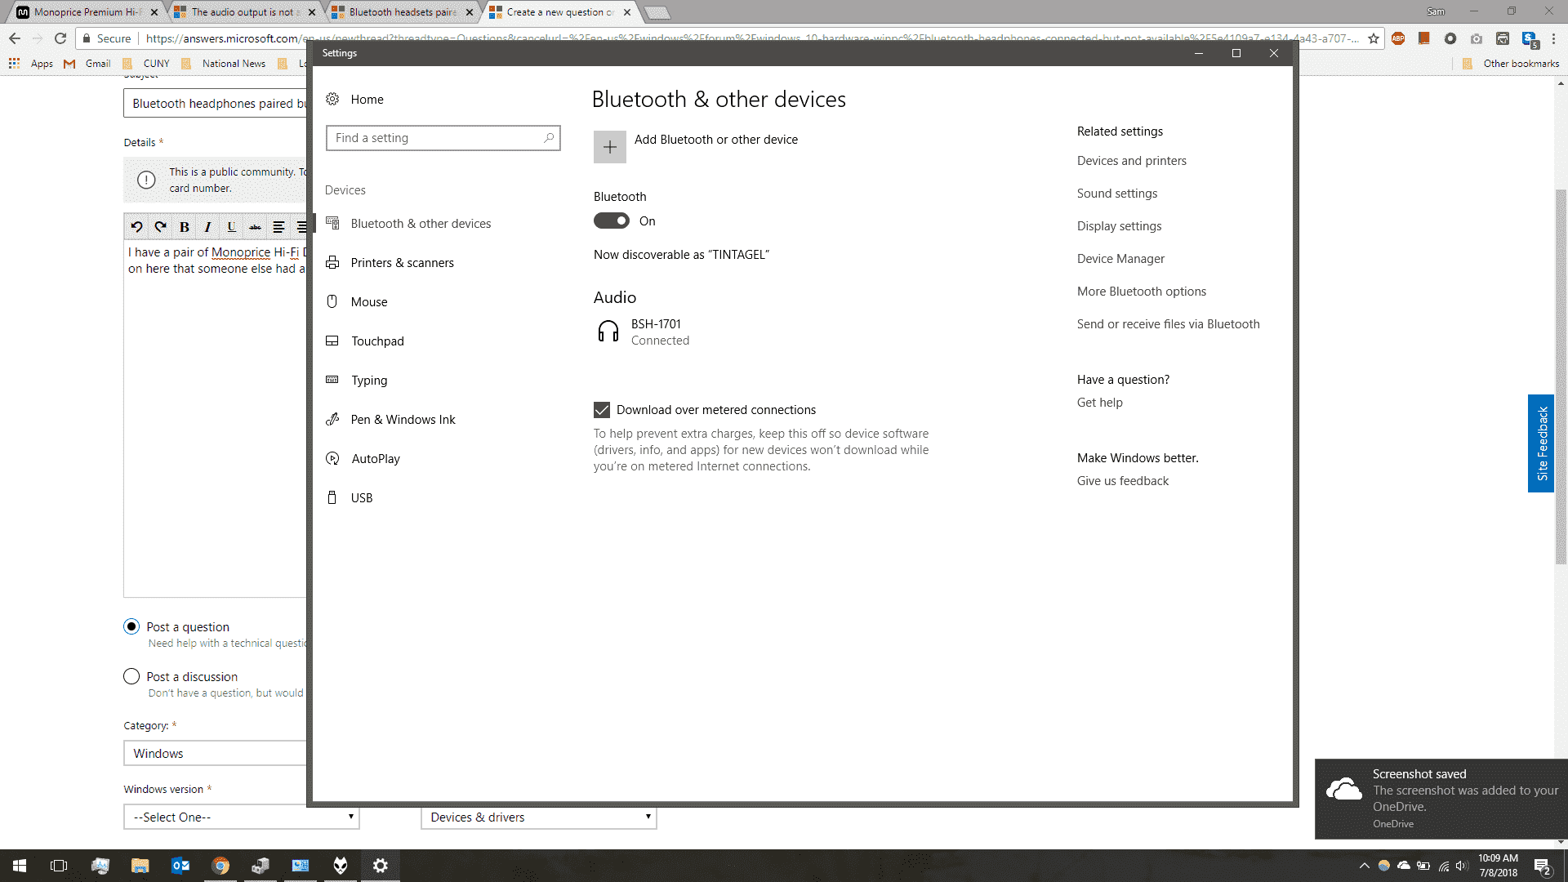Open the Devices & drivers dropdown

[539, 817]
